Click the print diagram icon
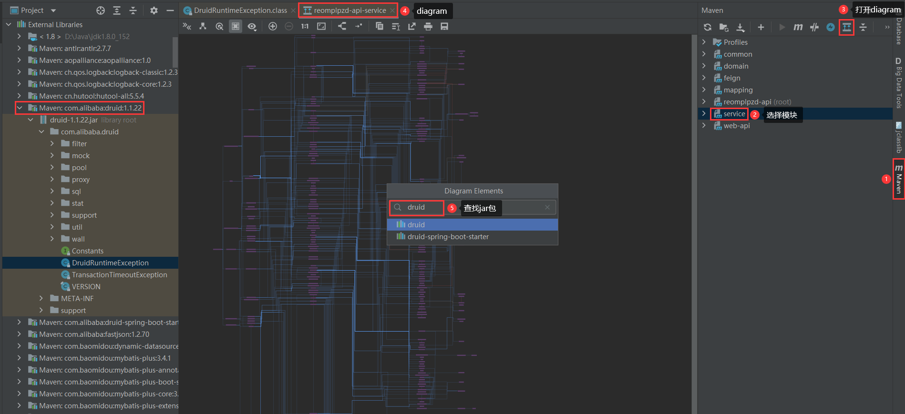905x414 pixels. (428, 26)
